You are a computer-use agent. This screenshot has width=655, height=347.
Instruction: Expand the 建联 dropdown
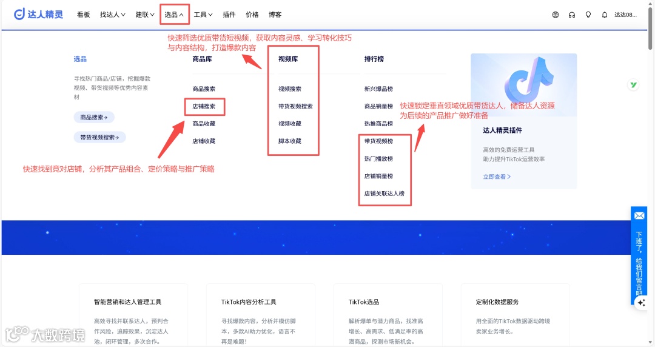coord(145,15)
